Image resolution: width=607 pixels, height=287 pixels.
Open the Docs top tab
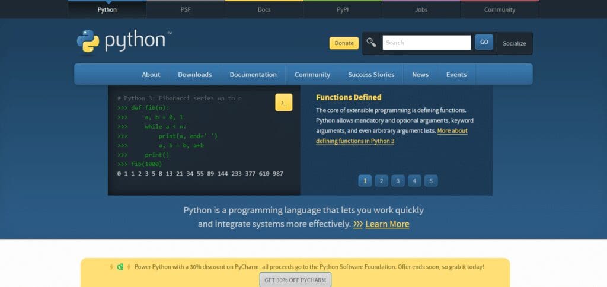point(264,9)
